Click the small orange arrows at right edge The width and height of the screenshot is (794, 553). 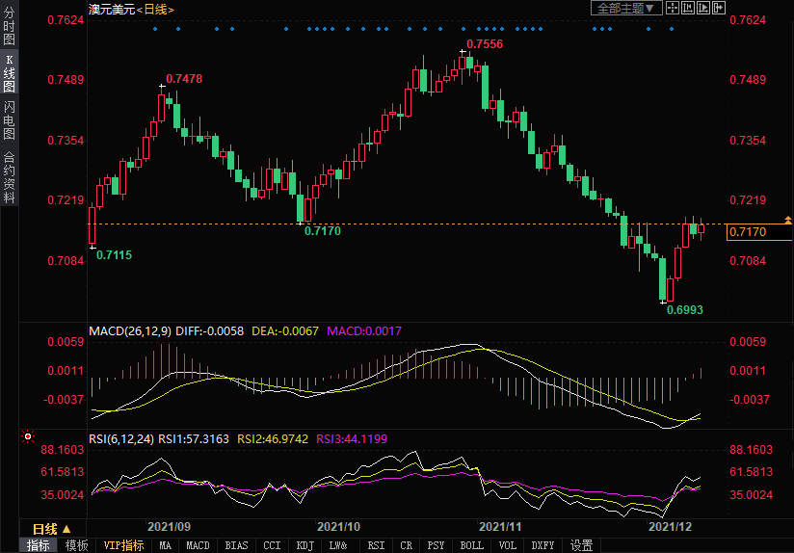pos(788,222)
